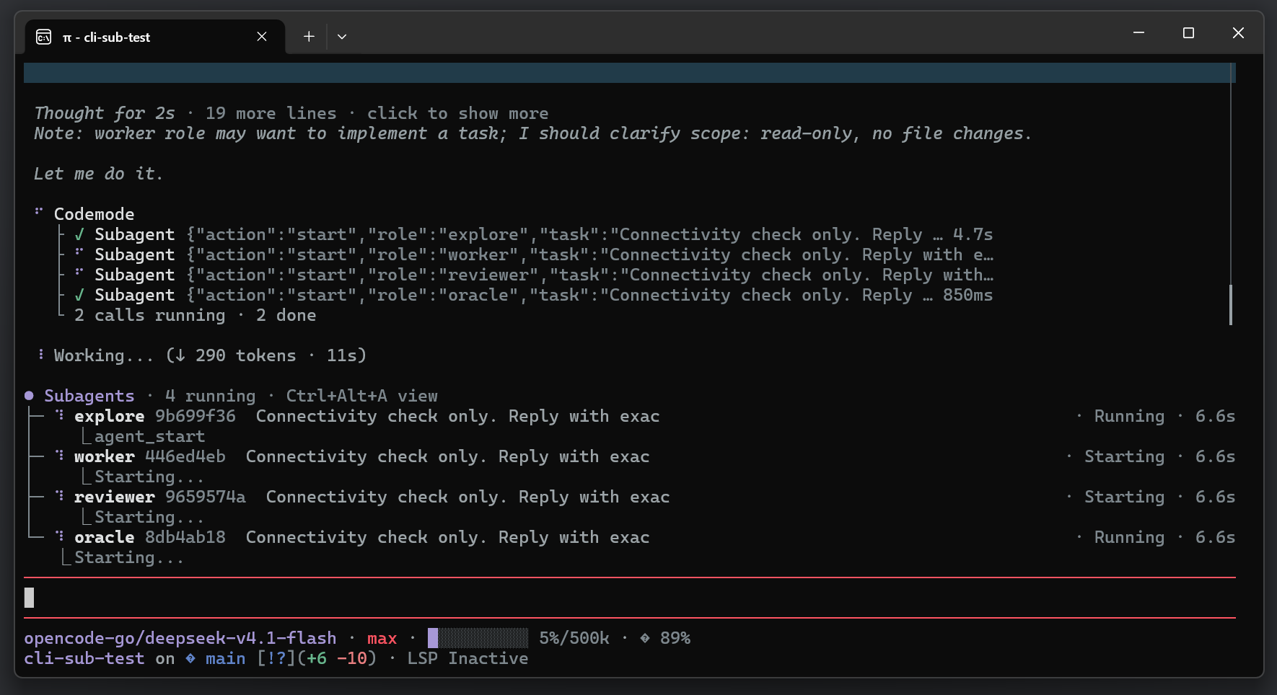The height and width of the screenshot is (695, 1277).
Task: Click opencode-go/deepseek-v4.1-flash model name
Action: click(180, 638)
